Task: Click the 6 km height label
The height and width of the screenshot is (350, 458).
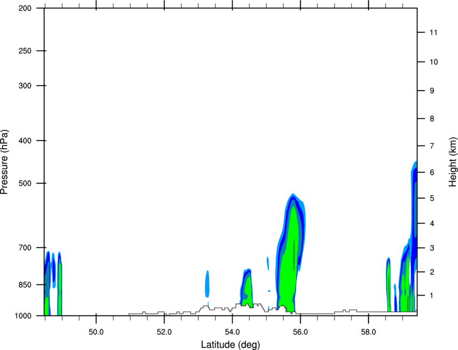Action: [x=432, y=172]
